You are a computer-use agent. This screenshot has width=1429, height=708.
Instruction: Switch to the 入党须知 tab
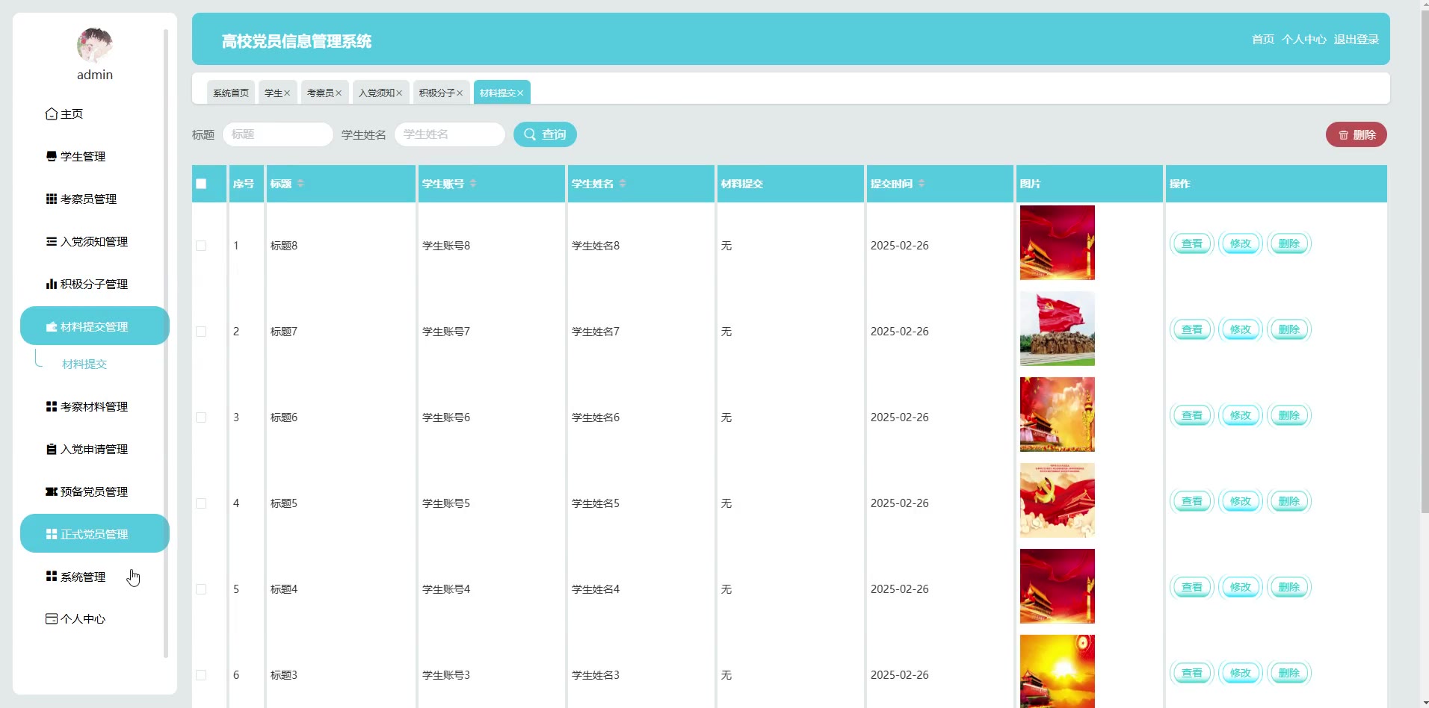(377, 93)
